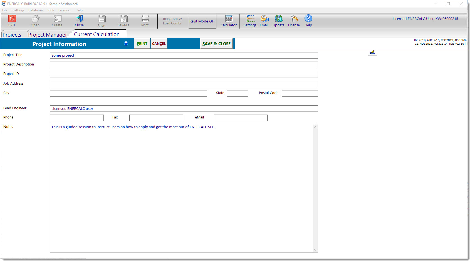This screenshot has height=263, width=472.
Task: Open the Settings toolbar icon
Action: tap(250, 19)
